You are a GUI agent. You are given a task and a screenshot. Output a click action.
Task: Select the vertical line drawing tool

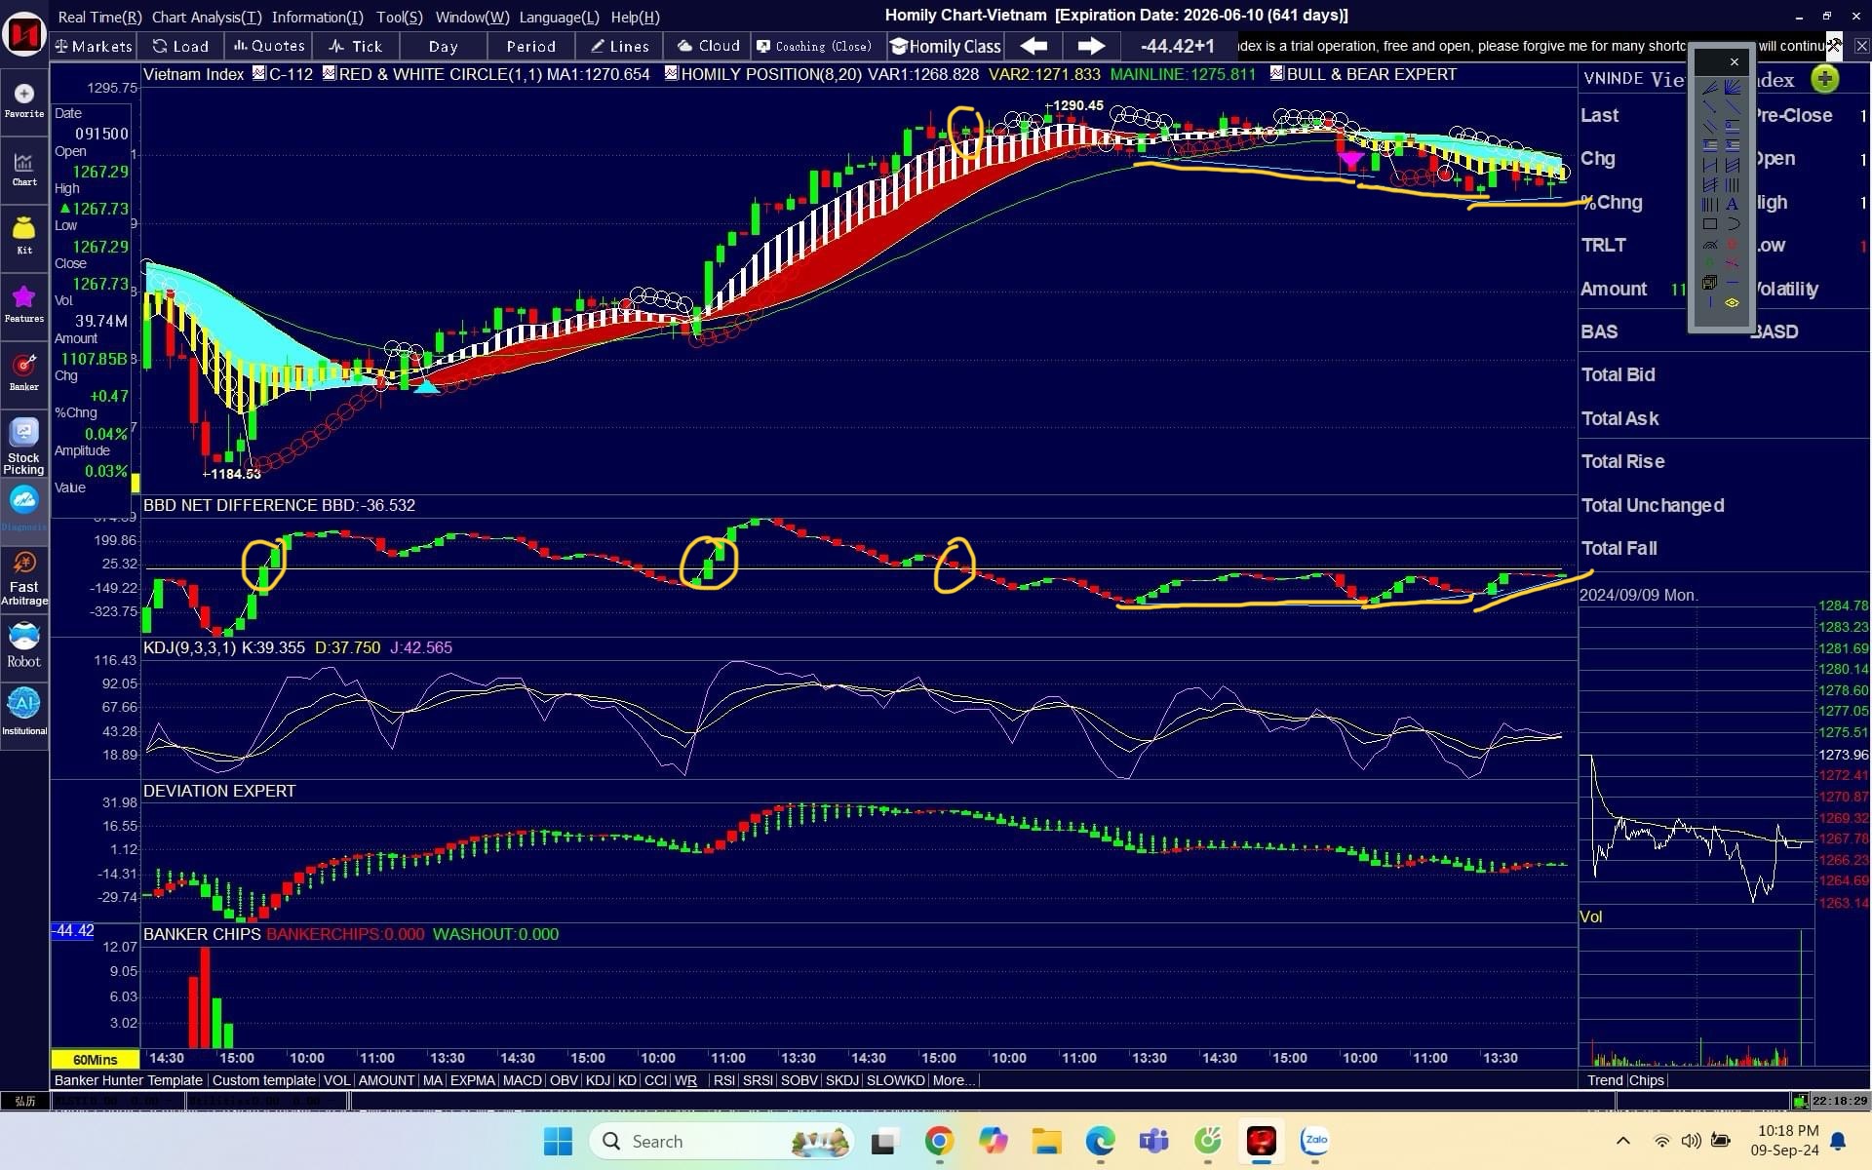pyautogui.click(x=1710, y=301)
